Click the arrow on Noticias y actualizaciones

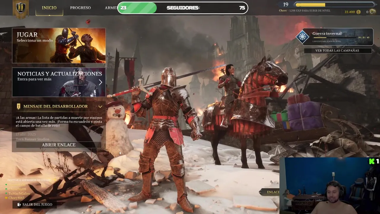coord(100,82)
